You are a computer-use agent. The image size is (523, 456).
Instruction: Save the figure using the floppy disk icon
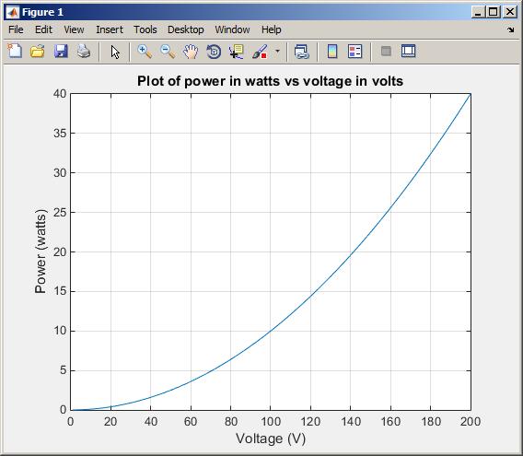[61, 52]
